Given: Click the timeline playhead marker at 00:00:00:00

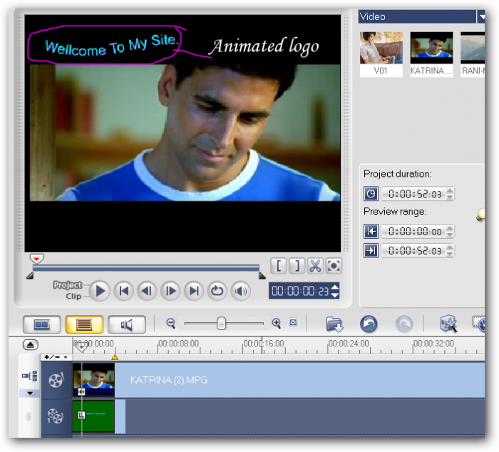Looking at the screenshot, I should [x=82, y=346].
